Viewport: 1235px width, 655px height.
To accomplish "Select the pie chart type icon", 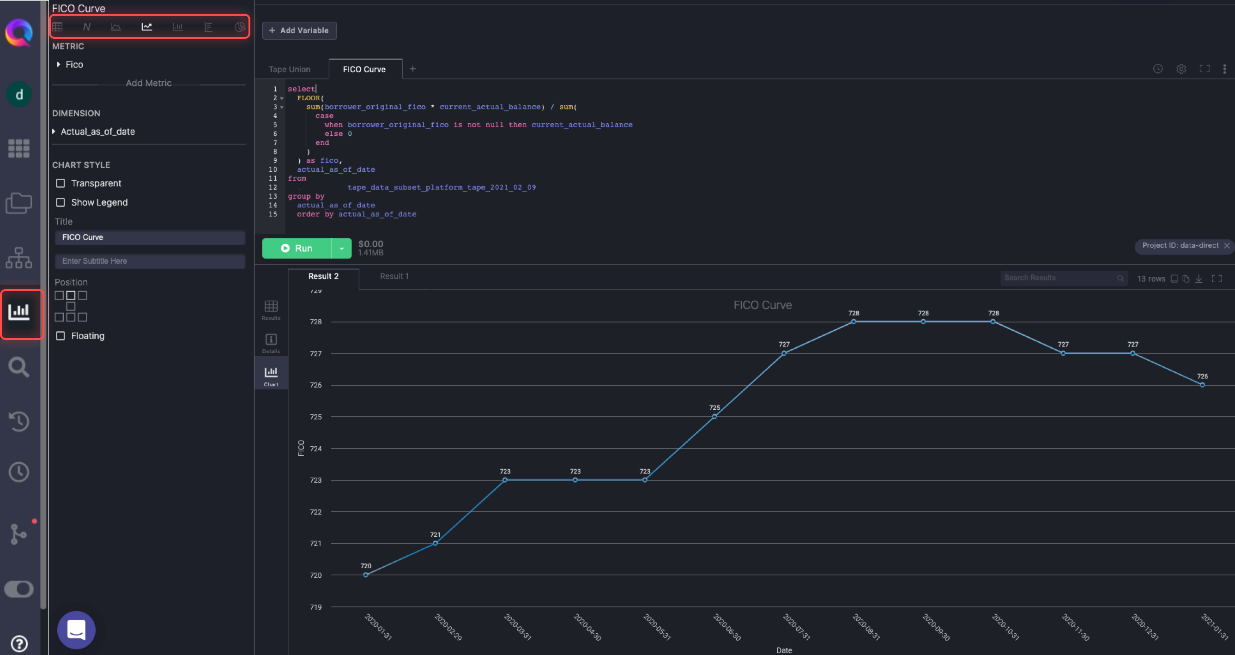I will [239, 27].
